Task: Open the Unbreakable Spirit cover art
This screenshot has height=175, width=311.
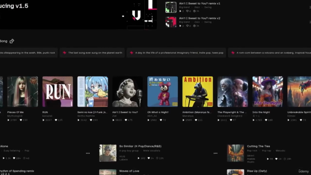Action: click(299, 92)
